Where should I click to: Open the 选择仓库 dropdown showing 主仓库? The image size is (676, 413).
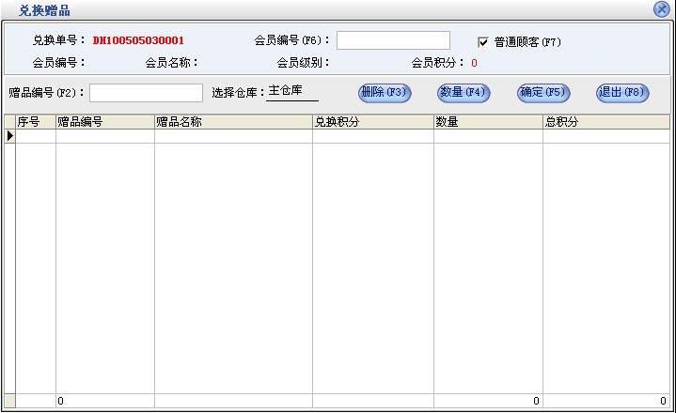pyautogui.click(x=292, y=92)
